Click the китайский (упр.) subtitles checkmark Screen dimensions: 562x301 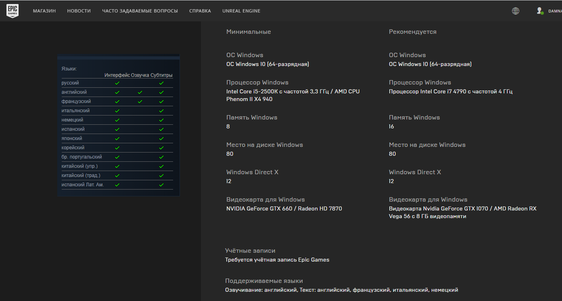(161, 166)
